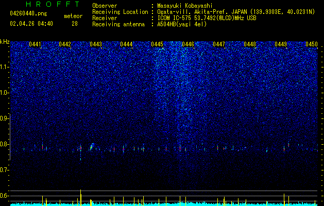This screenshot has width=324, height=206.
Task: Click the 0442 time marker
Action: pos(65,44)
